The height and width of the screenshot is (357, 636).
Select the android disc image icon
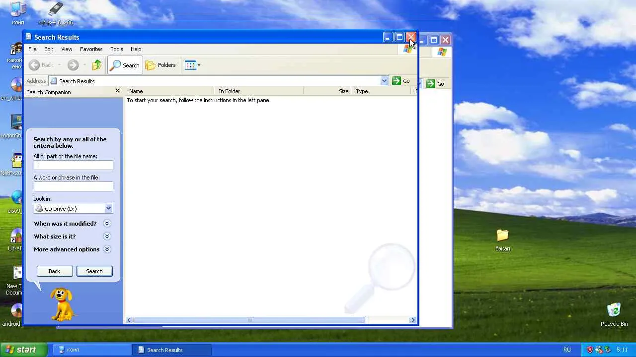14,315
